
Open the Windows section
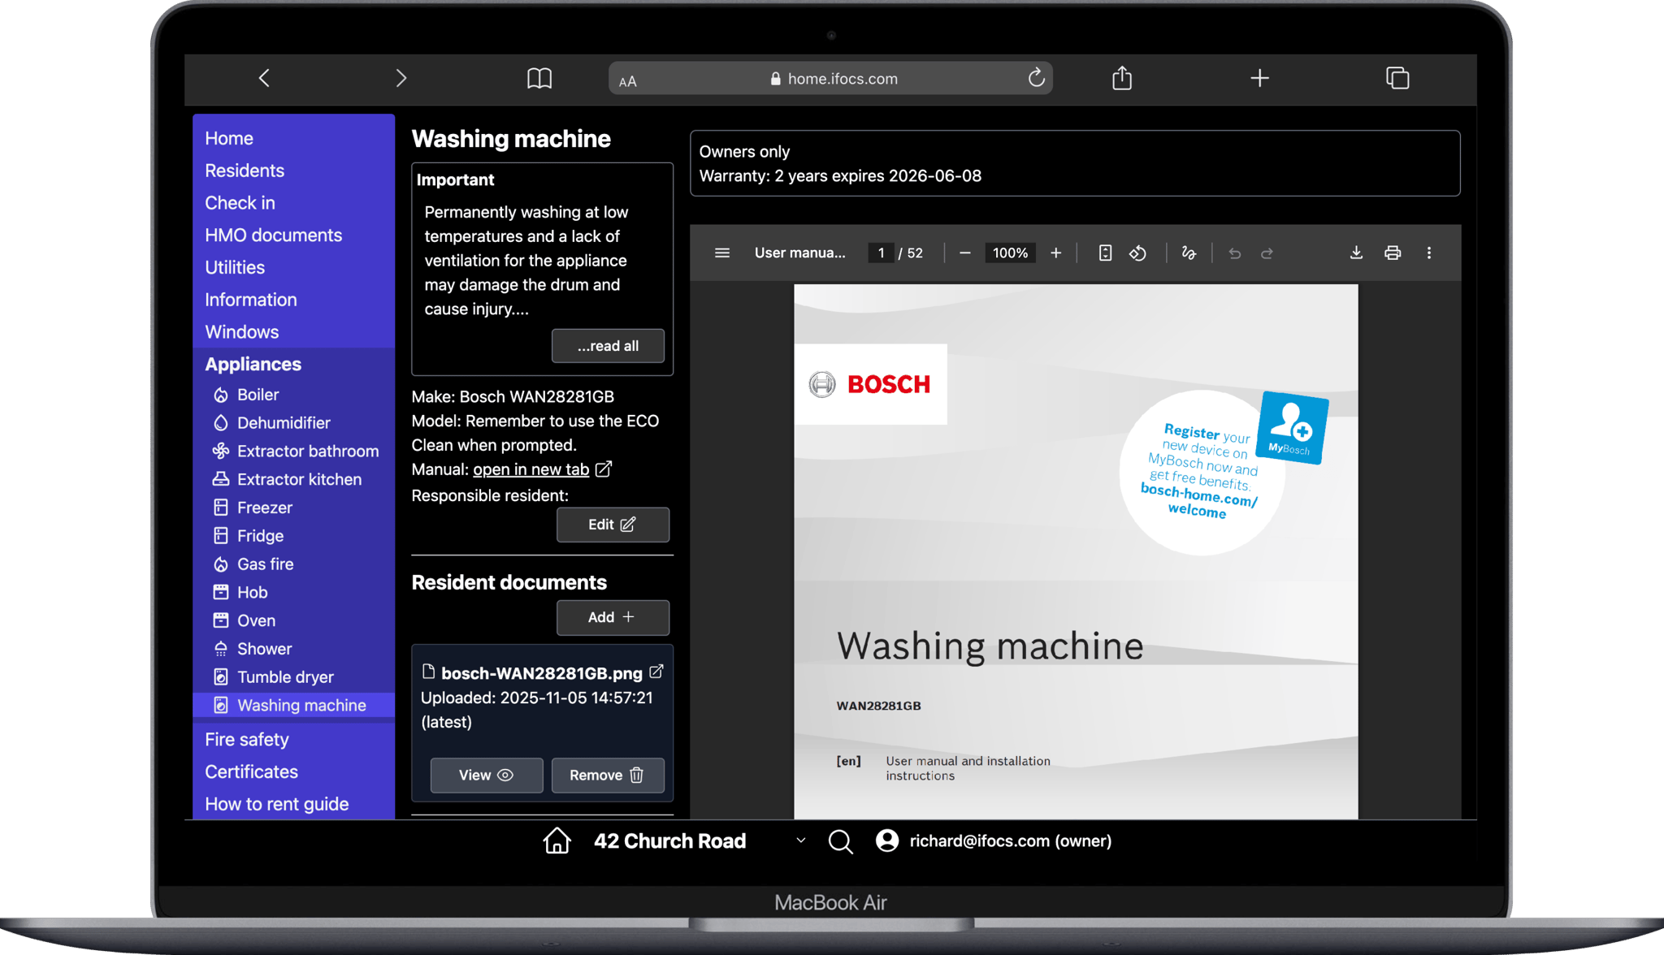(242, 332)
